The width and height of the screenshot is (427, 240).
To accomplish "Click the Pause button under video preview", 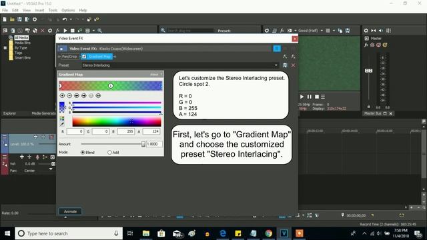I will (x=310, y=97).
